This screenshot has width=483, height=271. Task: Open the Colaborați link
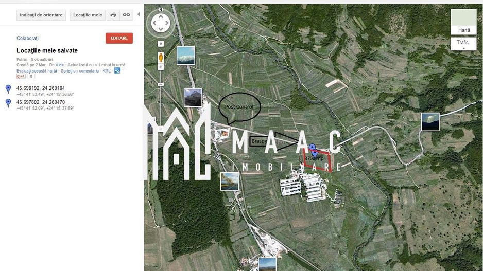coord(27,38)
